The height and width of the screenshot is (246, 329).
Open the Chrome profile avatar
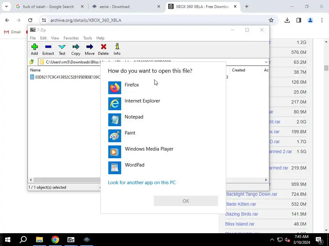click(x=310, y=20)
